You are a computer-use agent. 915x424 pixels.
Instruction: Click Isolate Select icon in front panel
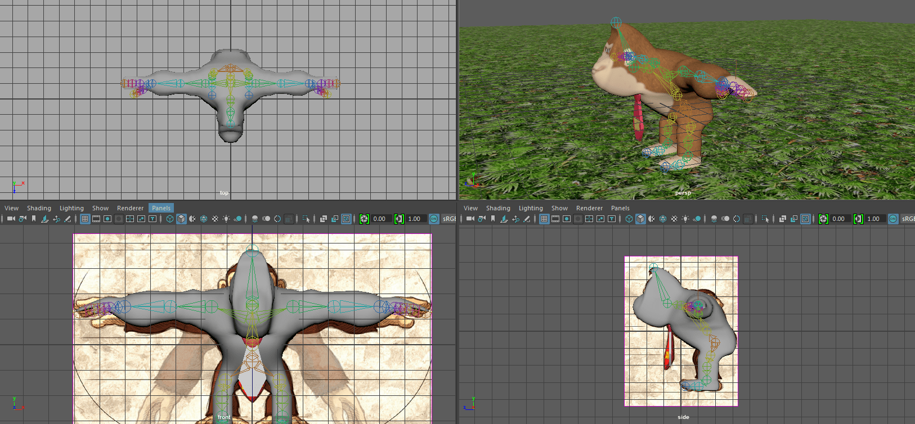click(x=306, y=219)
